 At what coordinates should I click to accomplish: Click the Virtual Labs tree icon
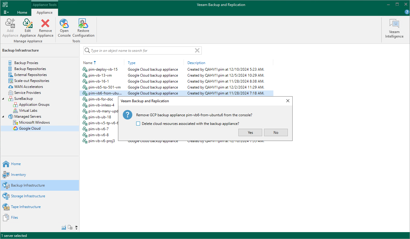coord(15,111)
